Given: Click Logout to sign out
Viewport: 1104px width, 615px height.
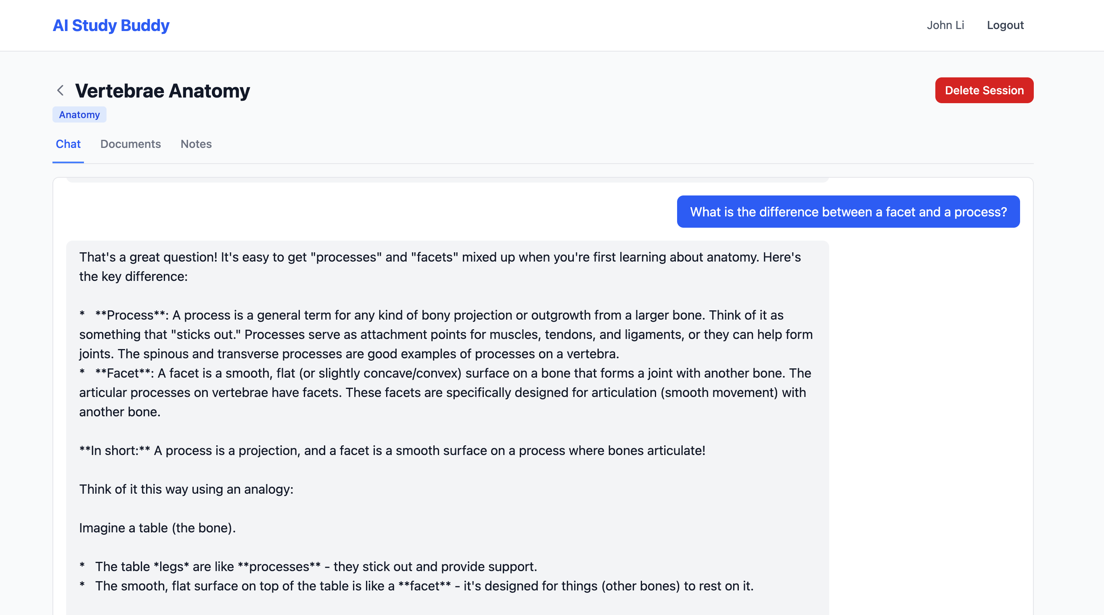Looking at the screenshot, I should click(1005, 25).
